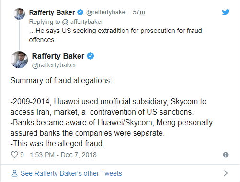The width and height of the screenshot is (240, 182).
Task: Expand the footer using the right chevron arrow
Action: [226, 173]
